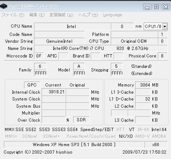171x159 pixels.
Task: Click the x86 architecture field
Action: coord(156,145)
